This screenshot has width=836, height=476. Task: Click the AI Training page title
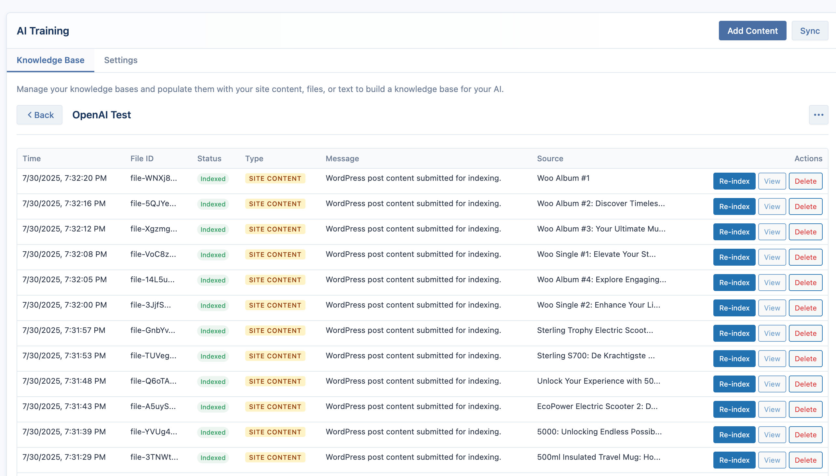point(43,31)
